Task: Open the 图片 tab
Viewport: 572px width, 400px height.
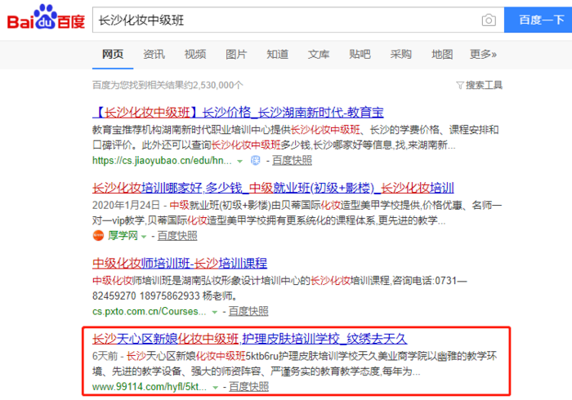Action: pos(236,54)
